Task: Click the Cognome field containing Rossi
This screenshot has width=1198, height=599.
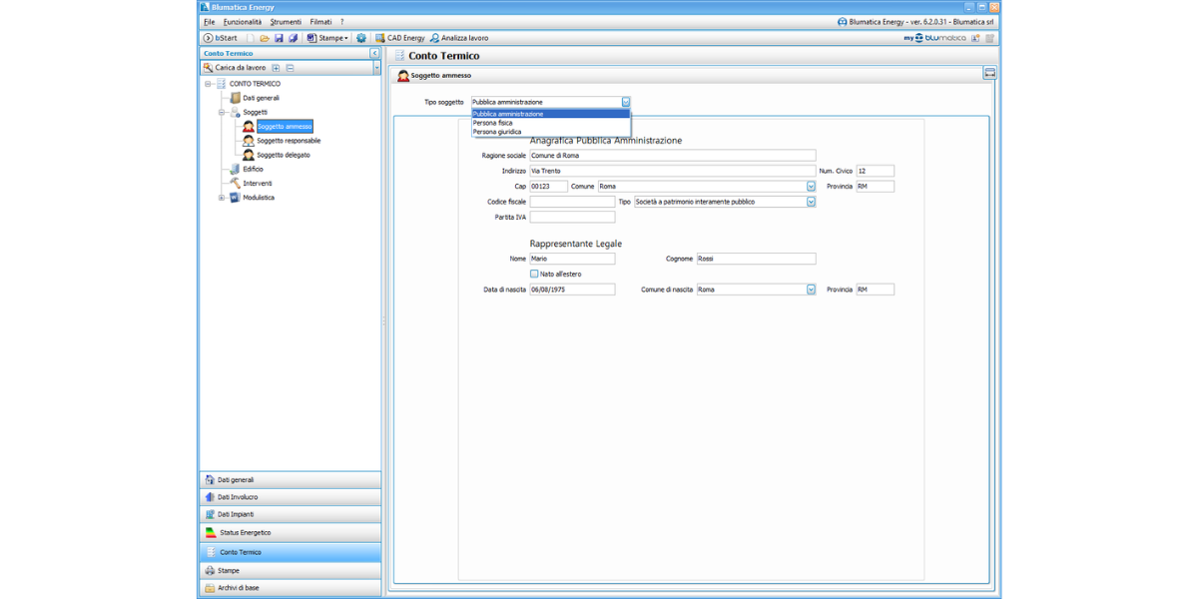Action: (x=756, y=259)
